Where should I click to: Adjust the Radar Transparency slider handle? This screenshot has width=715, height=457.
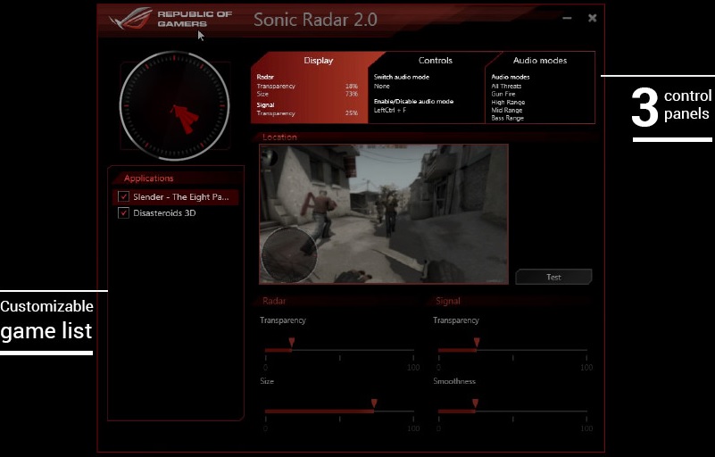pyautogui.click(x=291, y=343)
